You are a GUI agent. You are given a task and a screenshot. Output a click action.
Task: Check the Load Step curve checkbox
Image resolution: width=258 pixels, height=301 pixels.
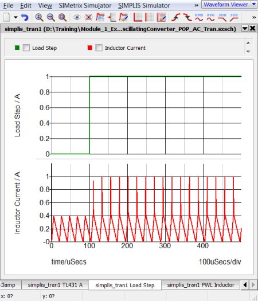26,48
